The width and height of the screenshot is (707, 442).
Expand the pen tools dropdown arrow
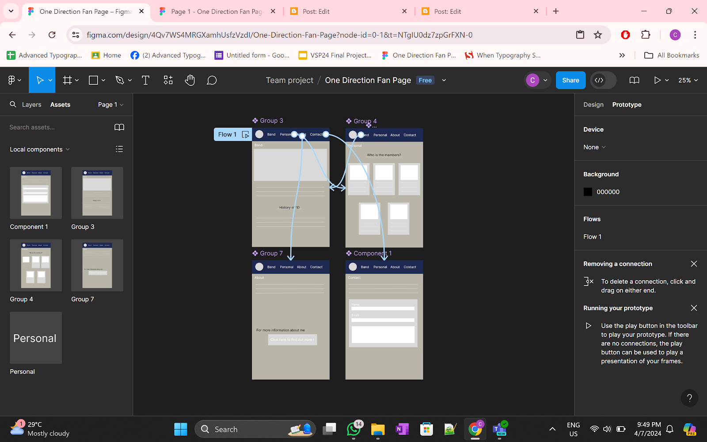point(130,80)
